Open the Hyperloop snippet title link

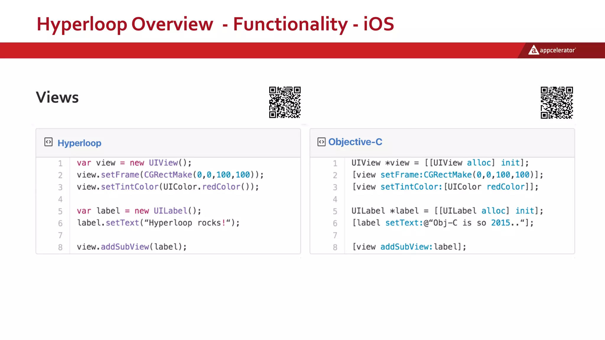[x=79, y=143]
